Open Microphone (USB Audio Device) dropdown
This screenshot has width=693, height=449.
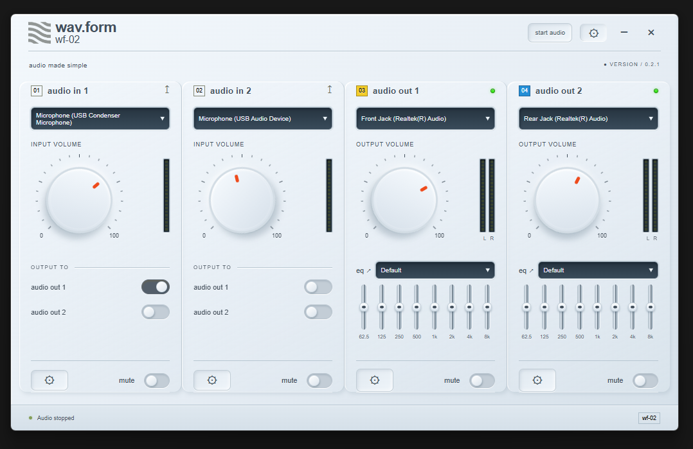pos(263,119)
